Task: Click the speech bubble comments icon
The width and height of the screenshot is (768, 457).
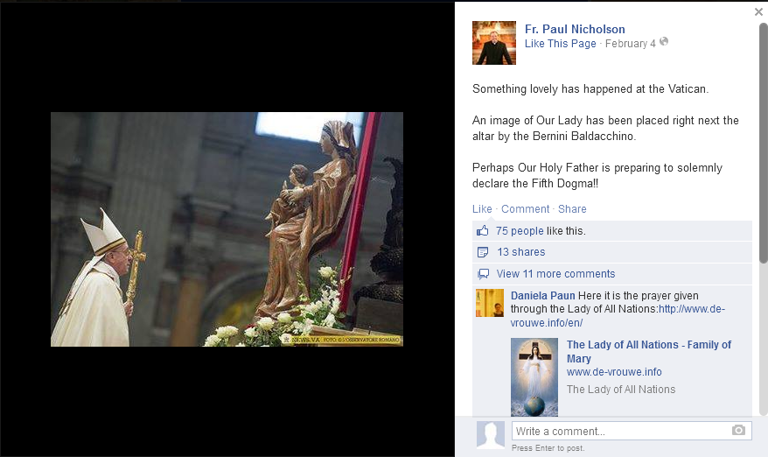Action: tap(483, 274)
